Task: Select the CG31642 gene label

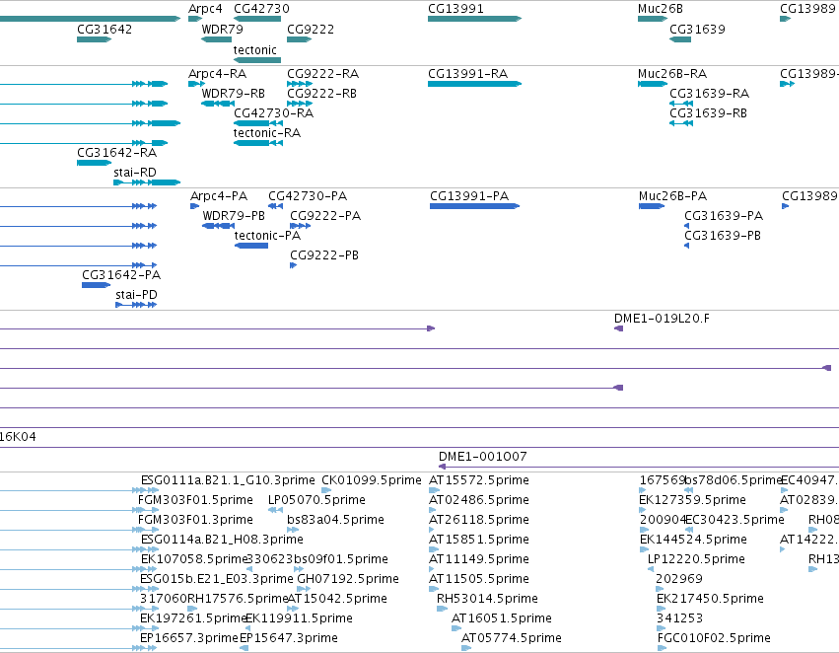Action: 105,30
